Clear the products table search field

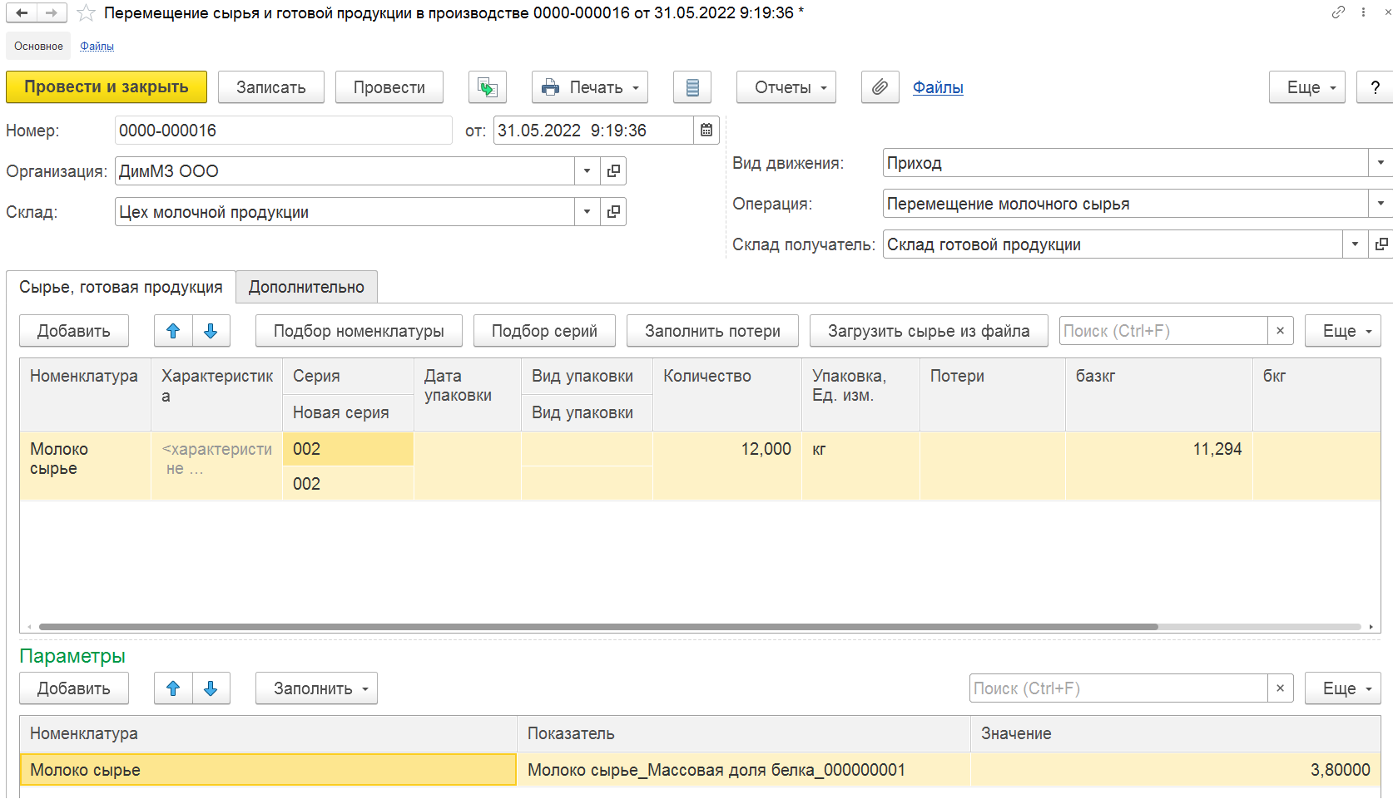click(1281, 331)
